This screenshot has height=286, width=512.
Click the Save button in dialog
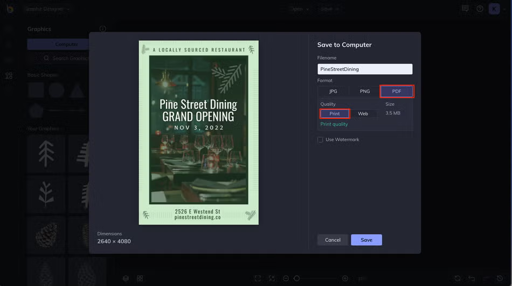click(366, 240)
